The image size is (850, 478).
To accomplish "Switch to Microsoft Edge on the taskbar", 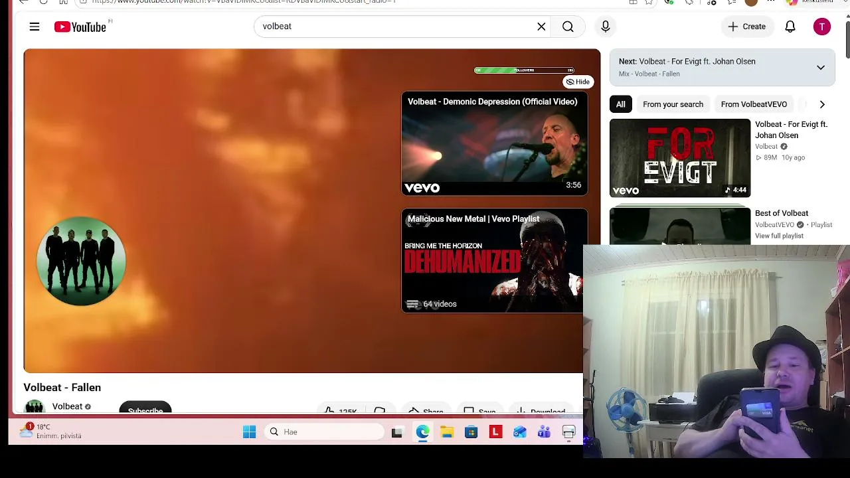I will click(x=422, y=432).
